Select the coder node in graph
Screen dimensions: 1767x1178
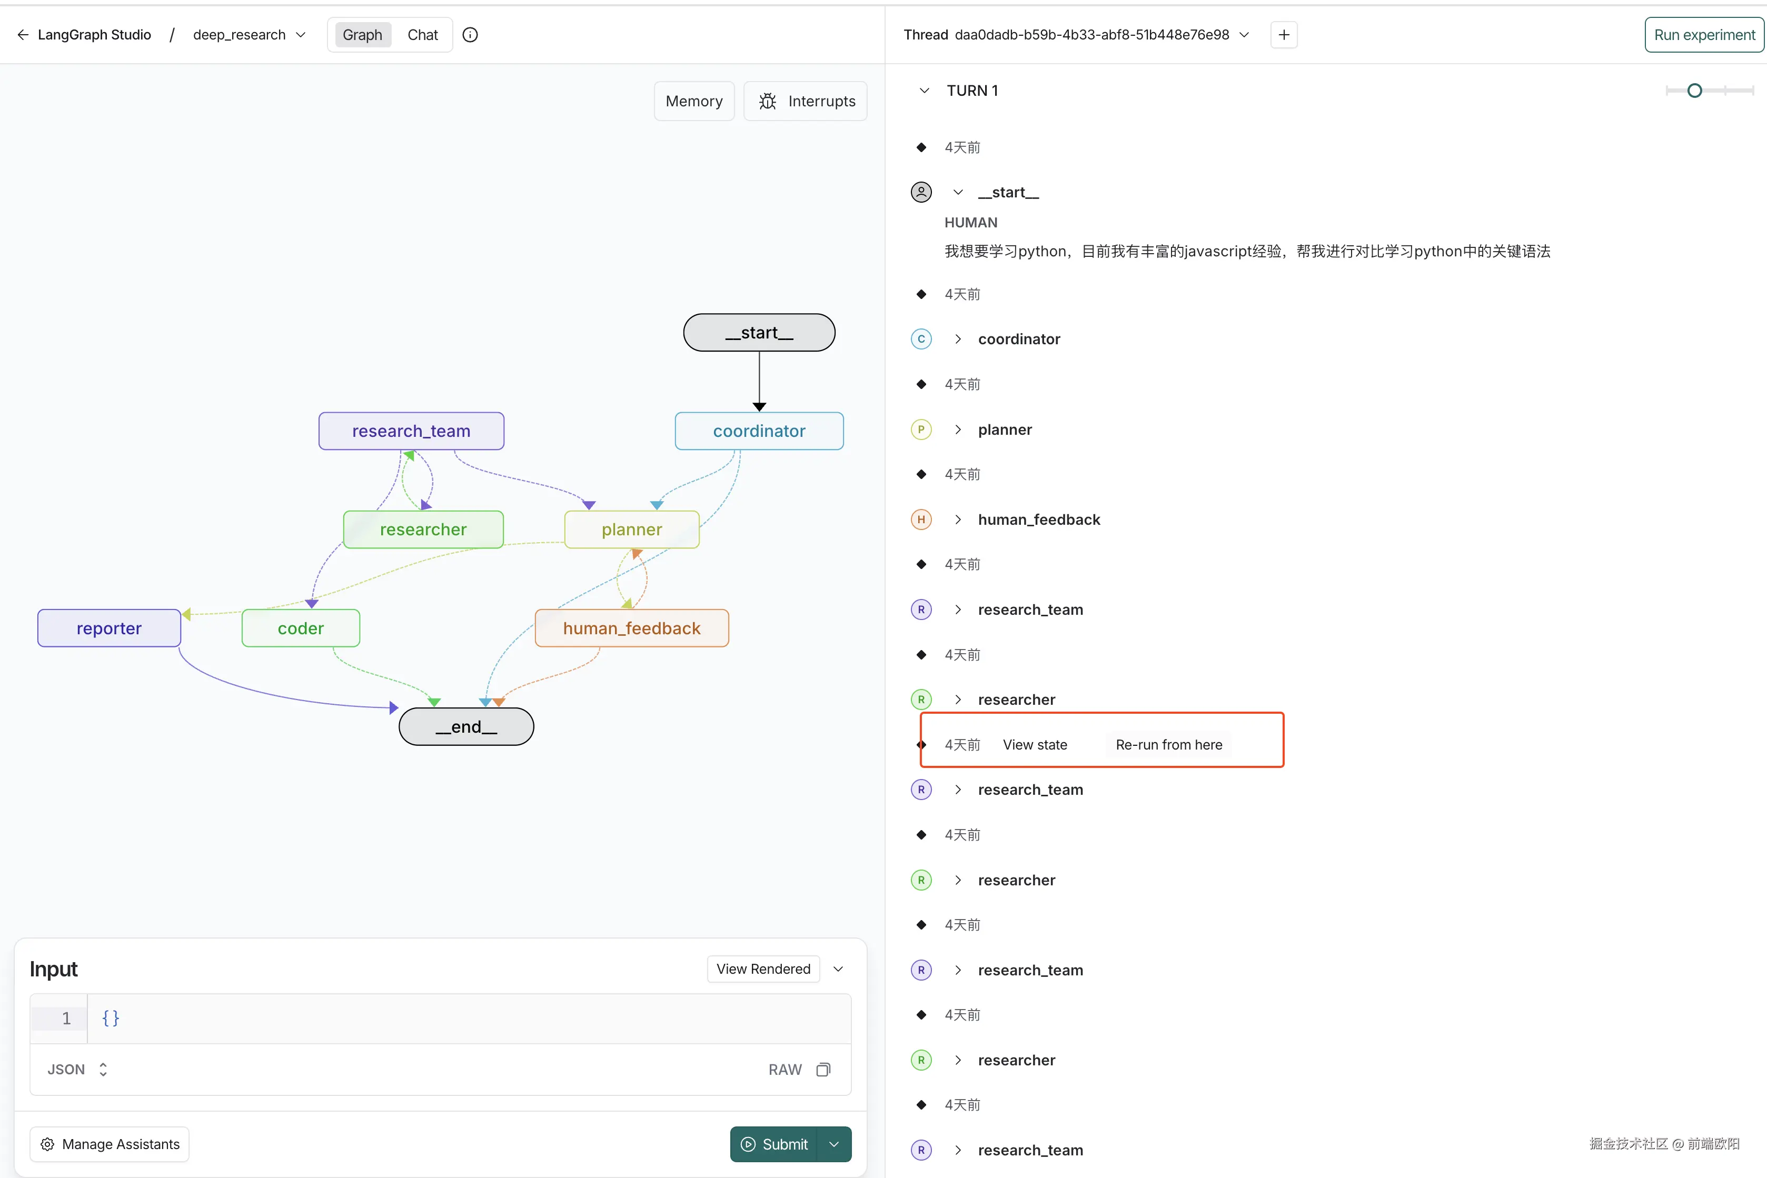tap(301, 628)
